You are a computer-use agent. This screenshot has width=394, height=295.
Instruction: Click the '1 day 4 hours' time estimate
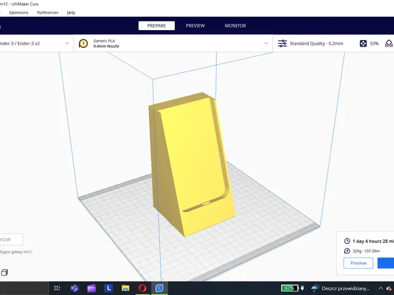pos(373,241)
